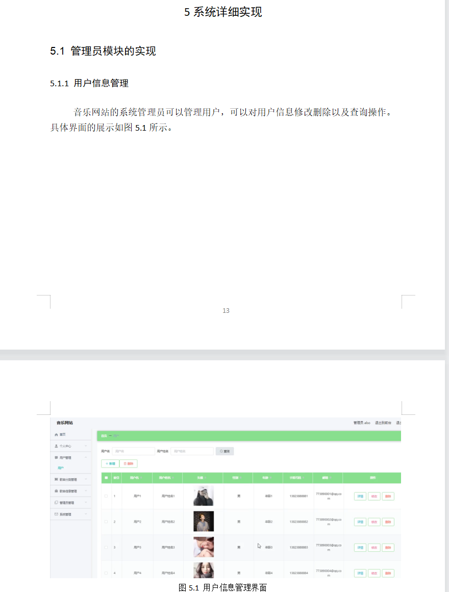The height and width of the screenshot is (592, 449).
Task: Select the 首页 home icon in sidebar
Action: click(x=56, y=435)
